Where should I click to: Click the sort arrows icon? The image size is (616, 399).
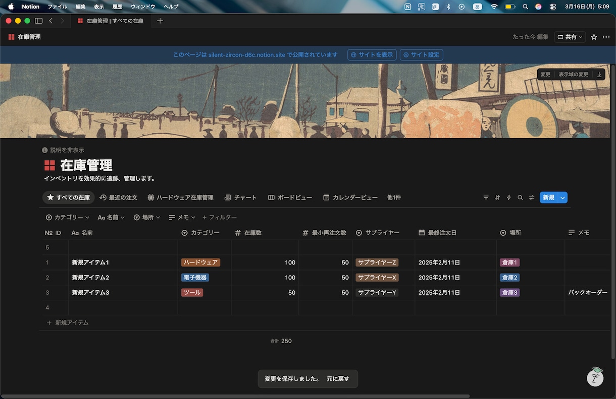click(497, 197)
